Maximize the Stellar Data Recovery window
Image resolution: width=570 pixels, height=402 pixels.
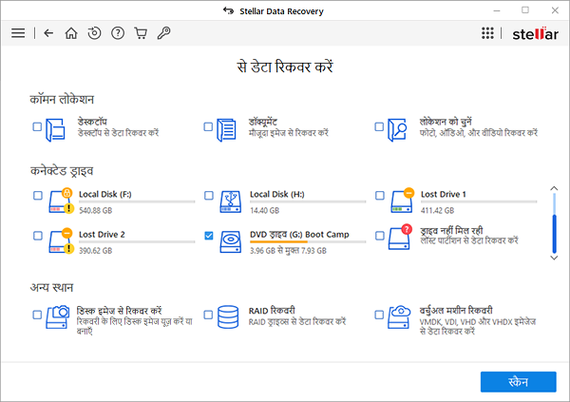(525, 10)
